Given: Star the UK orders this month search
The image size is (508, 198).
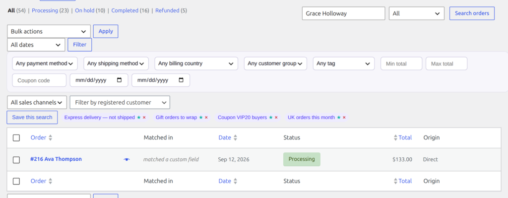Looking at the screenshot, I should (x=339, y=117).
